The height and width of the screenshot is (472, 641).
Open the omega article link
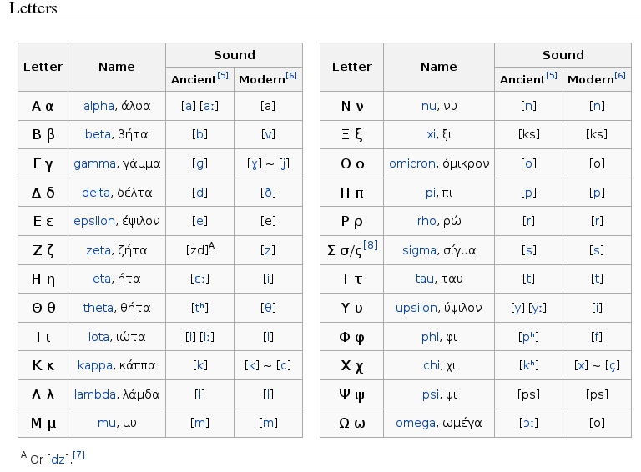point(415,423)
